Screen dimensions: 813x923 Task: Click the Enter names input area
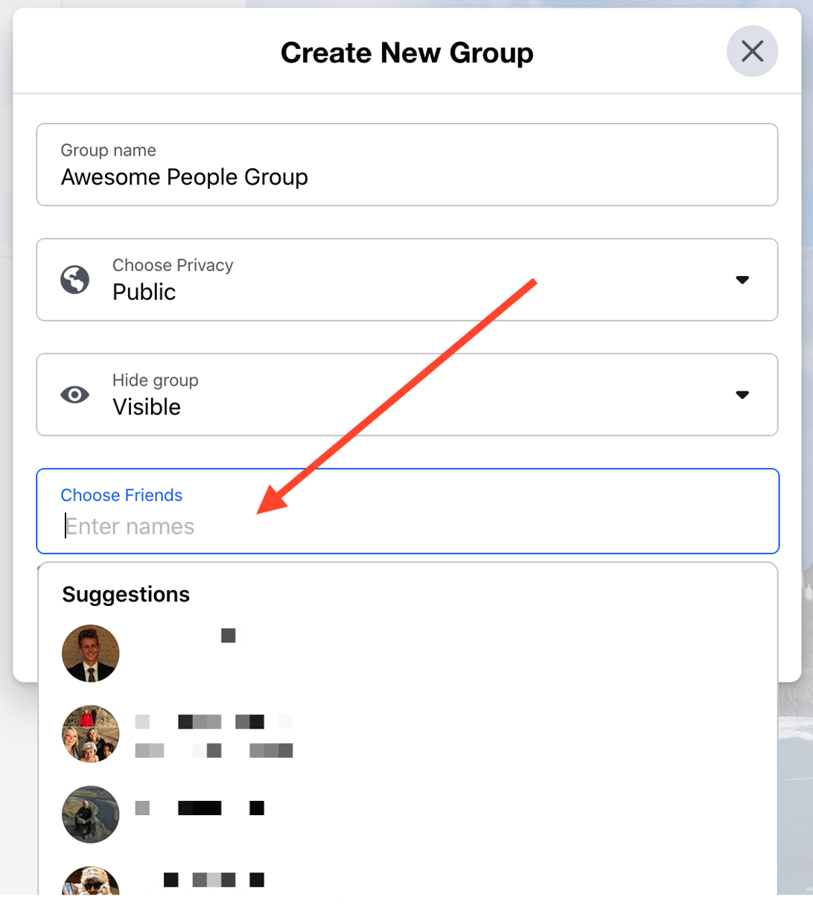223,526
